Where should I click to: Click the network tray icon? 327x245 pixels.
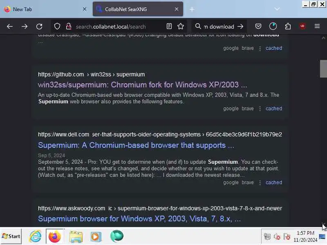(x=267, y=237)
